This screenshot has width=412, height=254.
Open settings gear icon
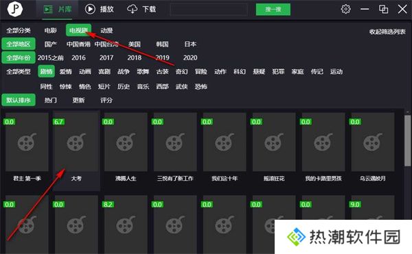[x=345, y=9]
